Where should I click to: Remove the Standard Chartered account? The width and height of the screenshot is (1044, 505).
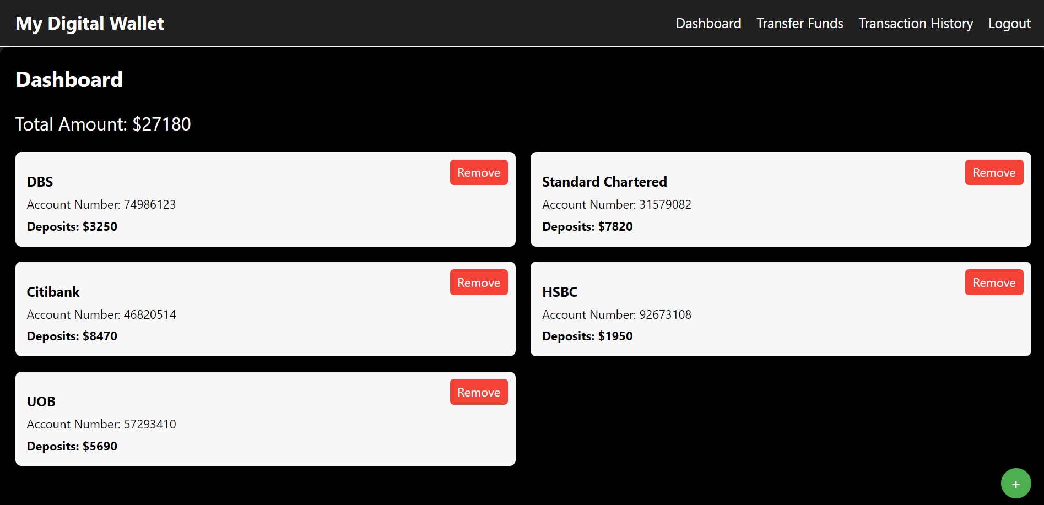point(994,172)
